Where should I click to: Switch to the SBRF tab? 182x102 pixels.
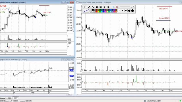pyautogui.click(x=16, y=98)
